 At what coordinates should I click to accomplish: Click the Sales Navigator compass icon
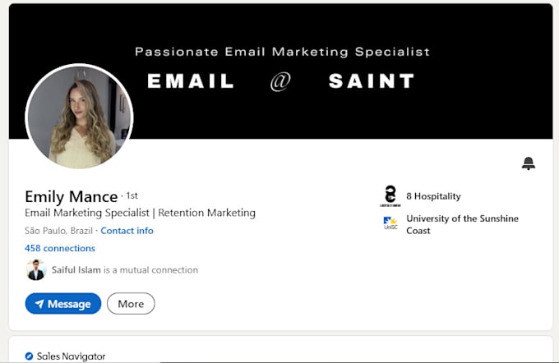coord(29,356)
